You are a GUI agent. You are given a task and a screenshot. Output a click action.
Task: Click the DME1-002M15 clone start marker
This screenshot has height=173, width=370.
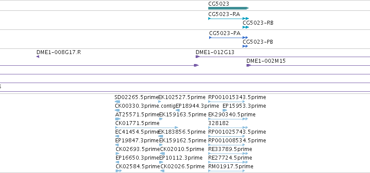tap(248, 65)
